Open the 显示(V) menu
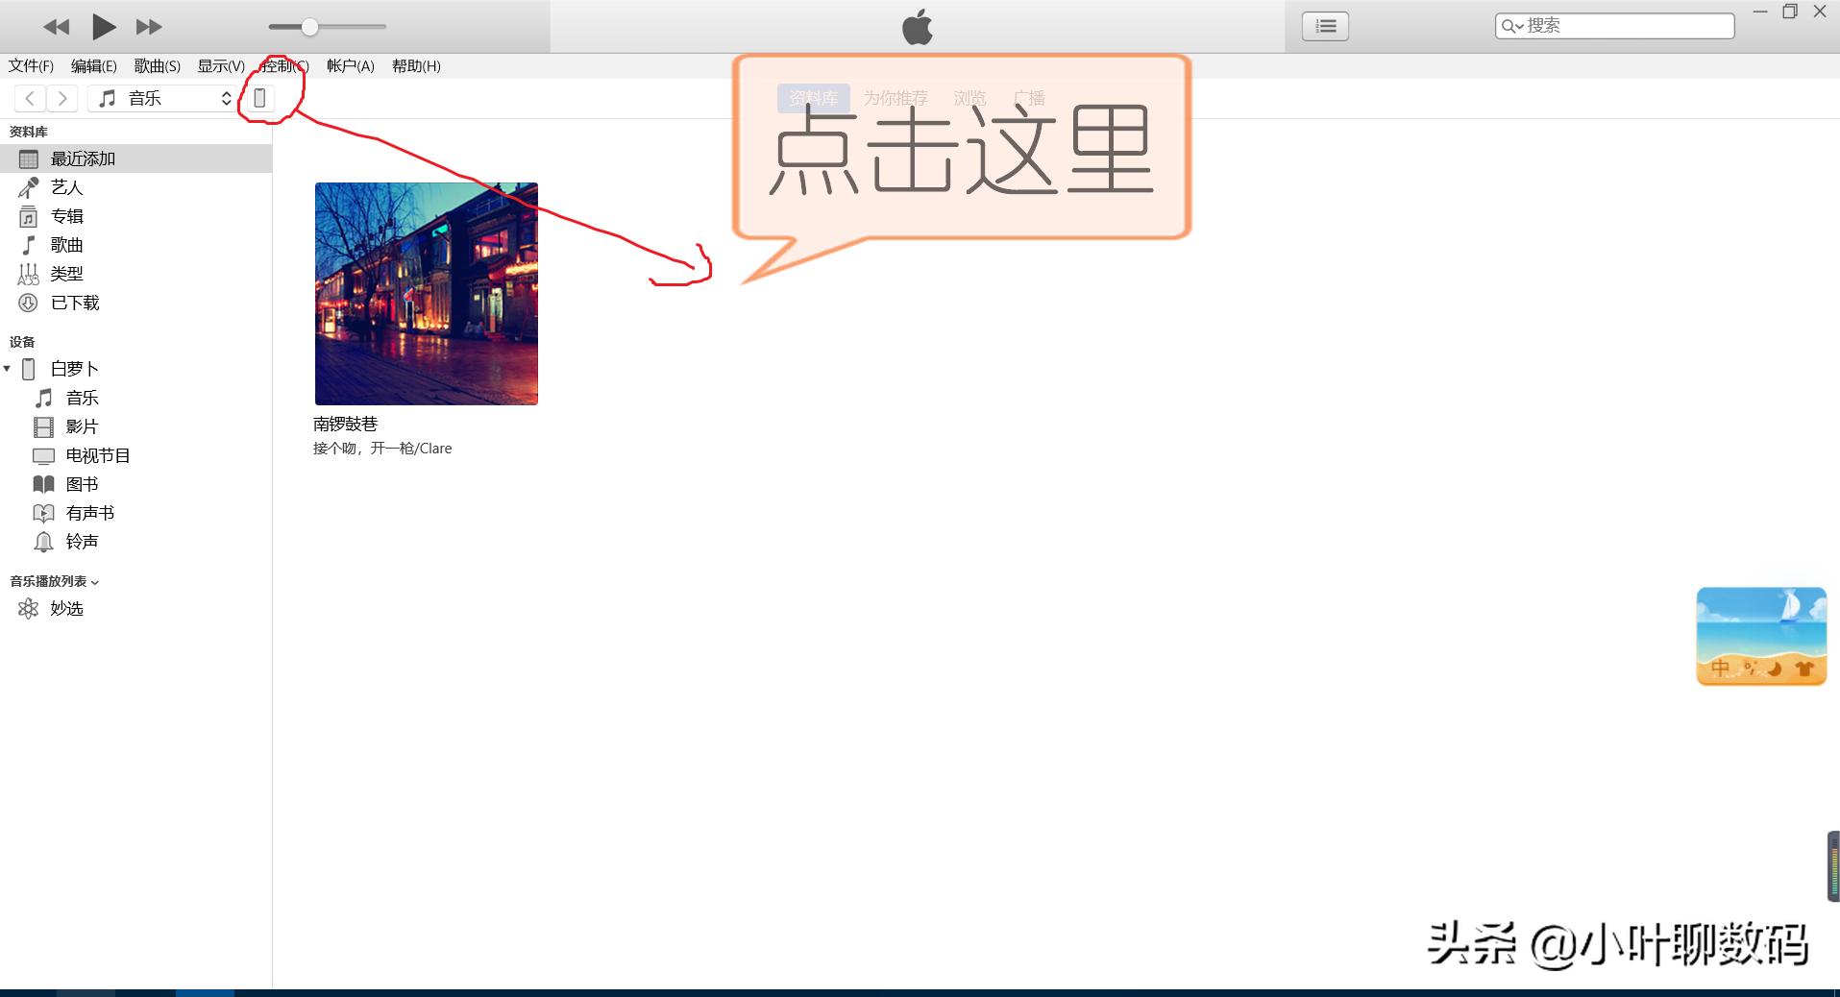This screenshot has width=1840, height=997. 221,66
